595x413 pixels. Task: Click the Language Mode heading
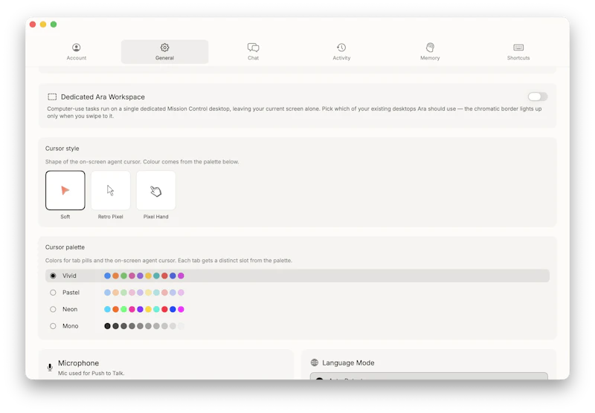click(x=348, y=362)
